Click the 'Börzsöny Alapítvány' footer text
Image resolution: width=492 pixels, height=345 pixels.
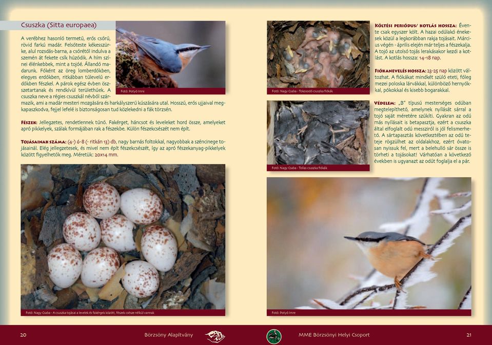(169, 335)
